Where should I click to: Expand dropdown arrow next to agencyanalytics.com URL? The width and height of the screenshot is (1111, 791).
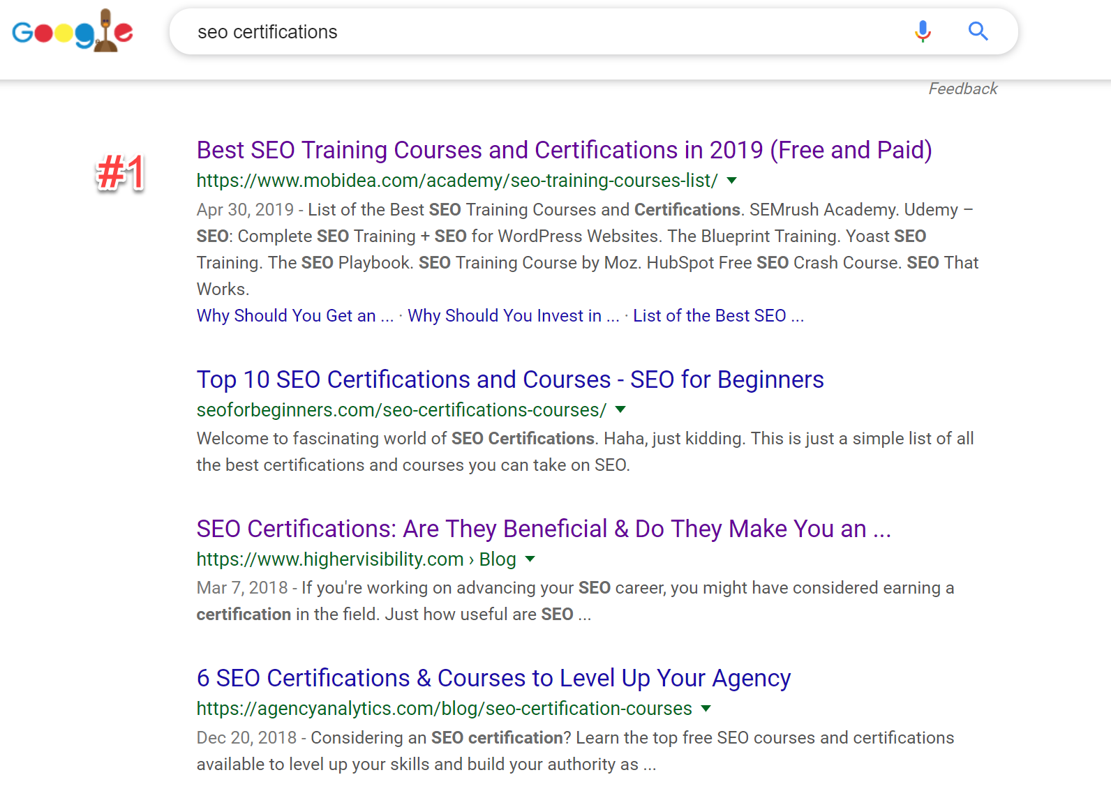[706, 708]
